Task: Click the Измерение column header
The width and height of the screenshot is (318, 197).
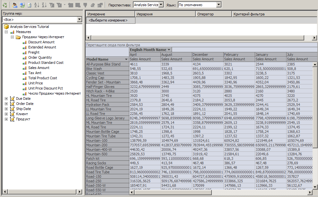Action: 110,14
